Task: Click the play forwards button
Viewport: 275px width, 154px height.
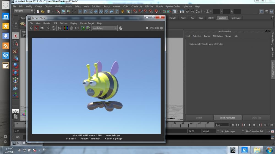Action: coord(255,125)
